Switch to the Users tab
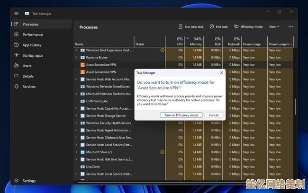Screen dimensions: 308x193 pos(41,66)
